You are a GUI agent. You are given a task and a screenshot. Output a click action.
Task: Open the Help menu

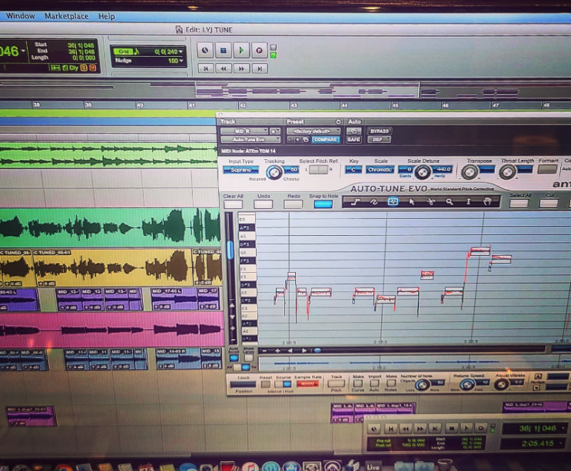click(x=106, y=16)
